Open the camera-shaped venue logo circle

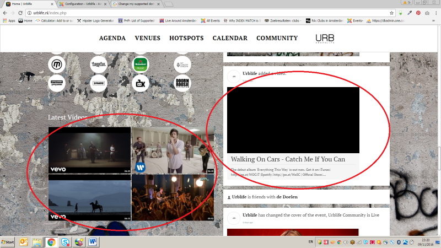coord(141,83)
